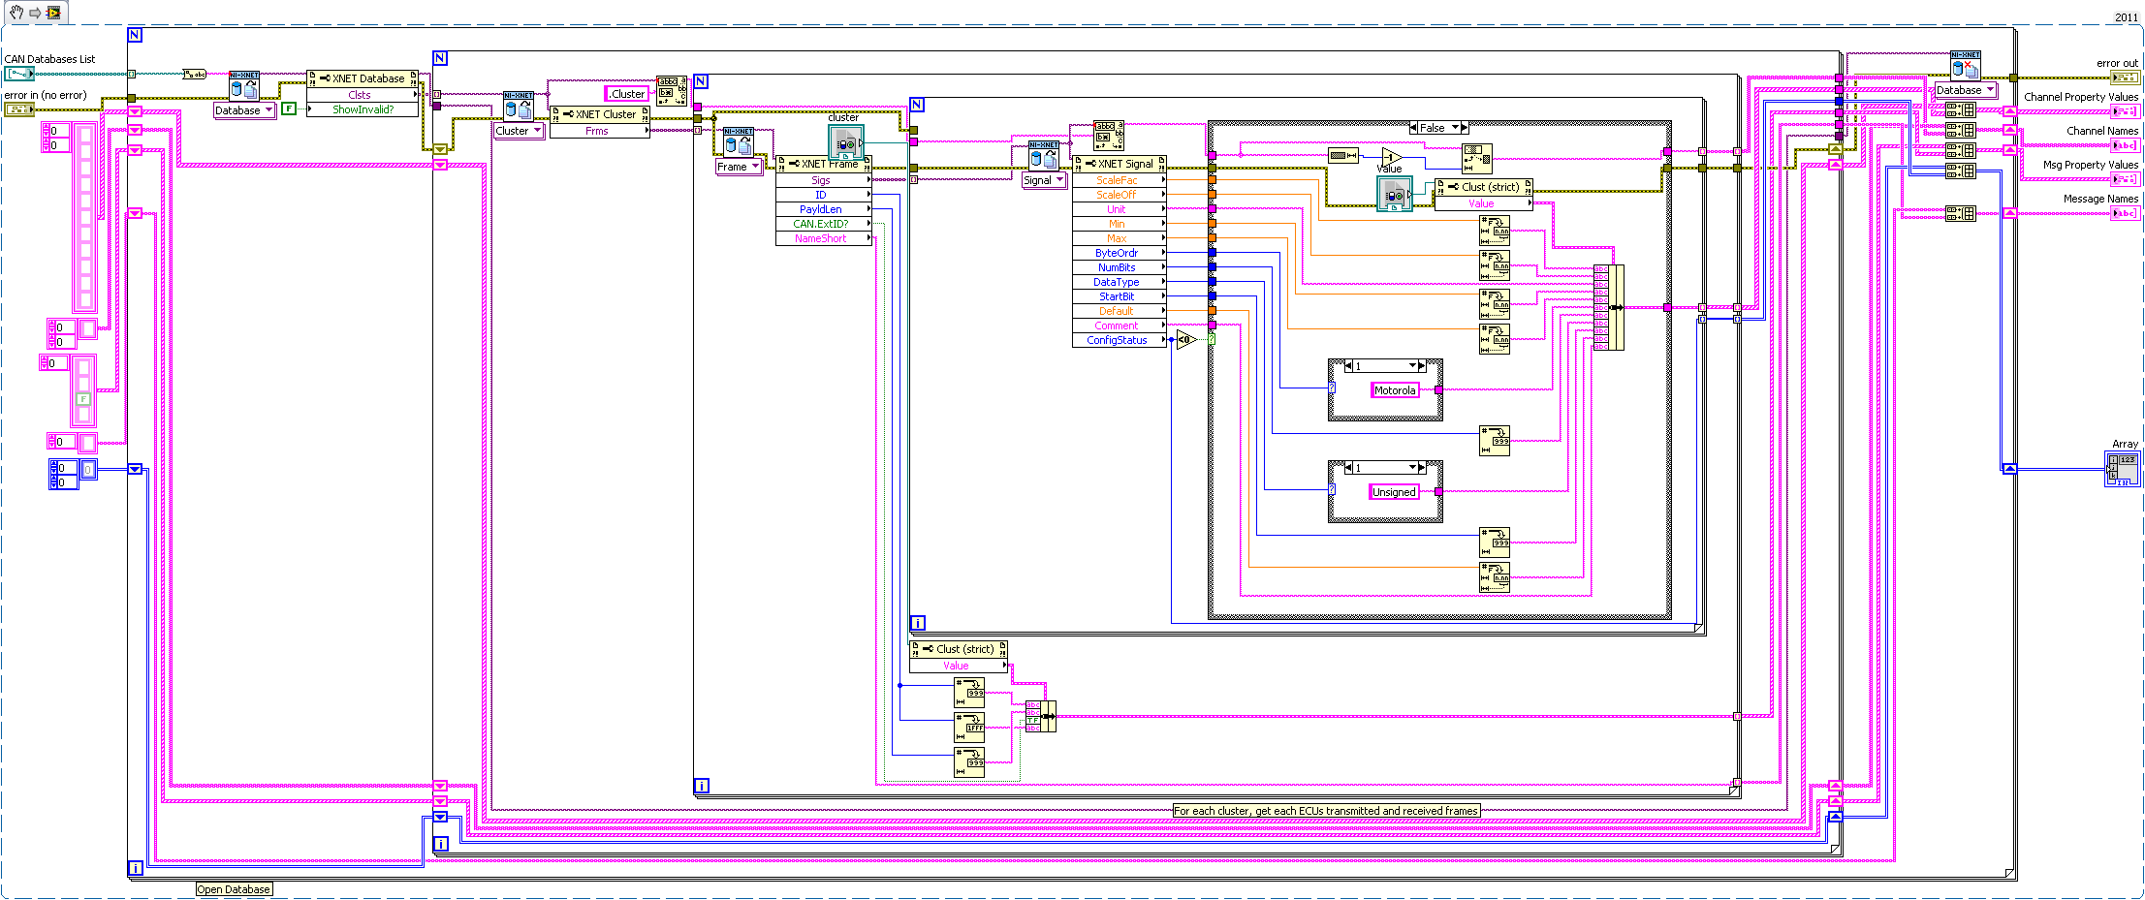Screen dimensions: 2145x900
Task: Select the Msg Property Values indicator terminal
Action: [2127, 179]
